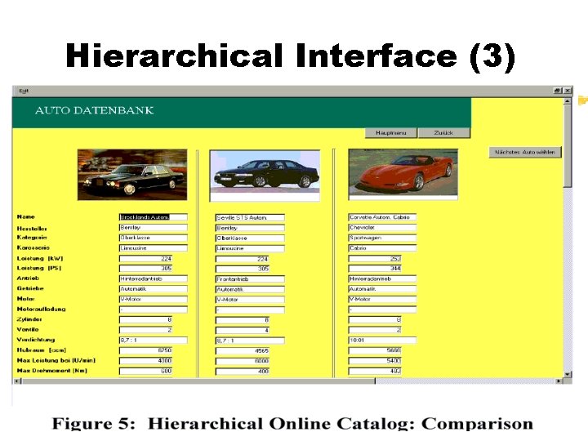This screenshot has width=588, height=441.
Task: Click the Corvette Autom. Cabrio name field
Action: tap(382, 217)
